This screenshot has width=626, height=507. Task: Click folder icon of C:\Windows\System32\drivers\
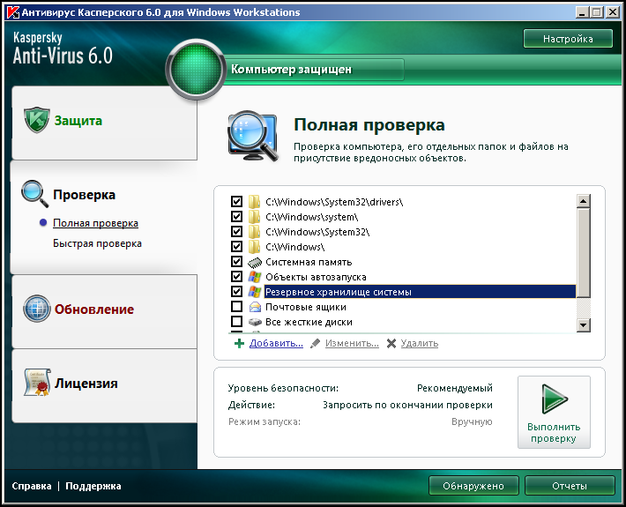pos(254,202)
